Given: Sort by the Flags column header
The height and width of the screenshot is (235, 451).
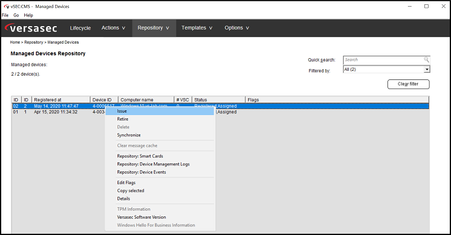Looking at the screenshot, I should [337, 100].
